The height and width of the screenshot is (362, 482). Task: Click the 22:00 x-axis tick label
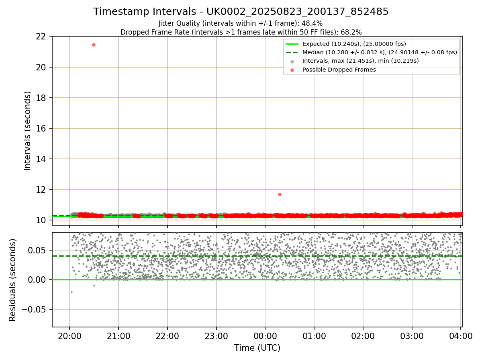click(167, 335)
